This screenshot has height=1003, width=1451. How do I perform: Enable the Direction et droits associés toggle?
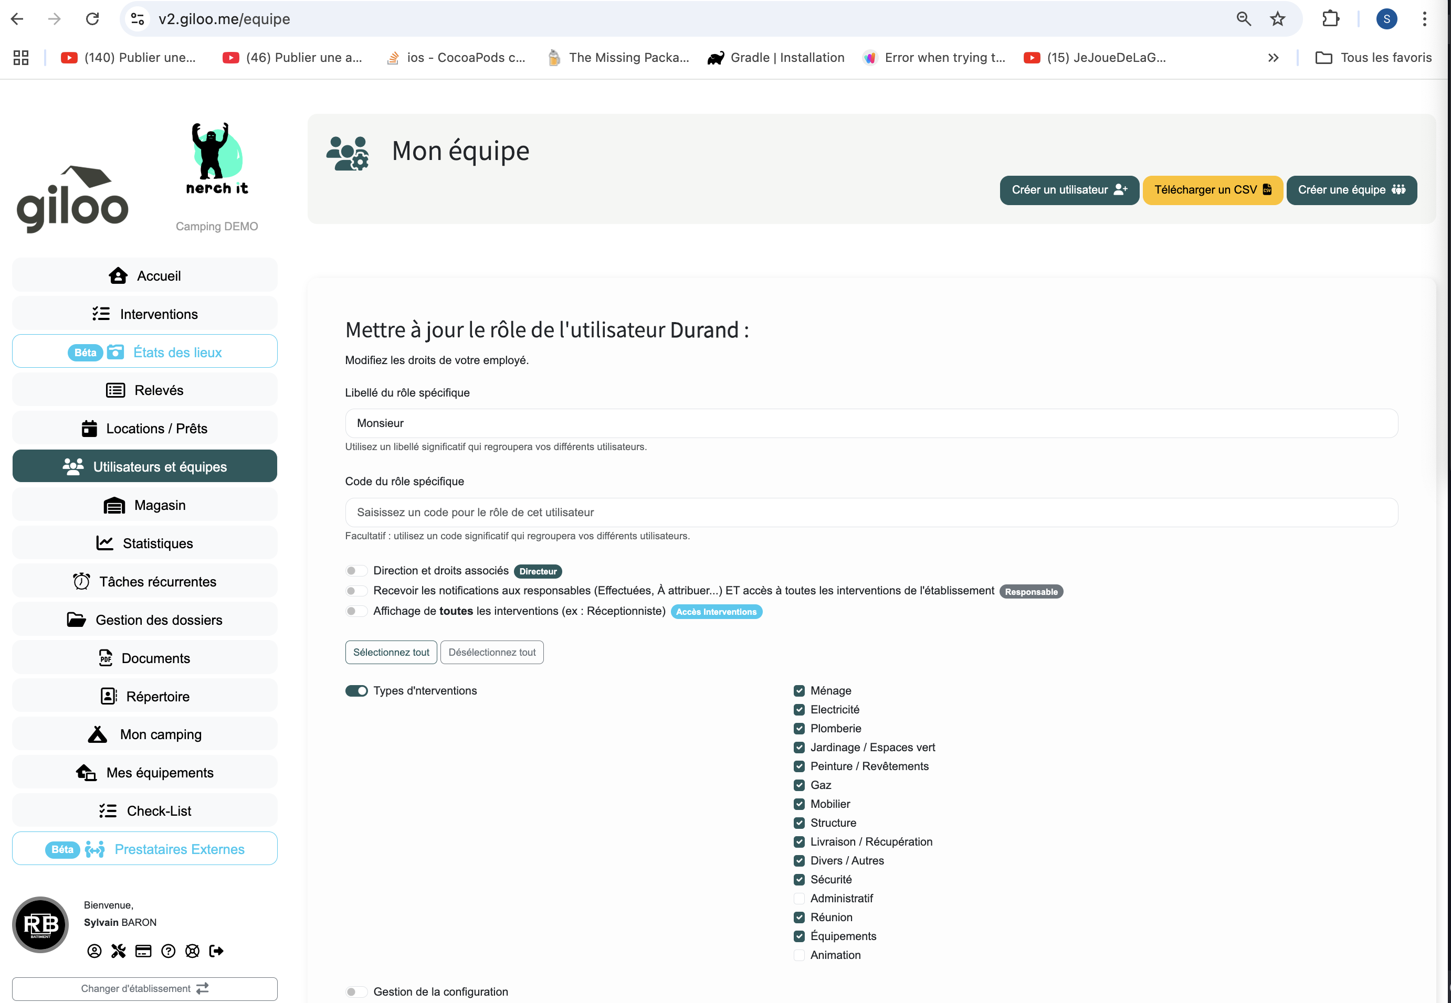pos(356,571)
